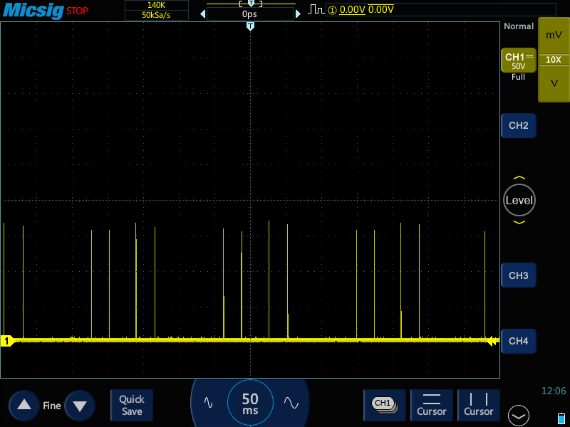
Task: Toggle the CH2 channel on
Action: [x=518, y=125]
